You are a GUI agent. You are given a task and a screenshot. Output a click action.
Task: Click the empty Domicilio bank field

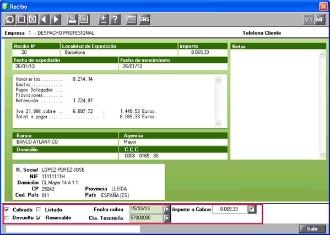[x=65, y=156]
